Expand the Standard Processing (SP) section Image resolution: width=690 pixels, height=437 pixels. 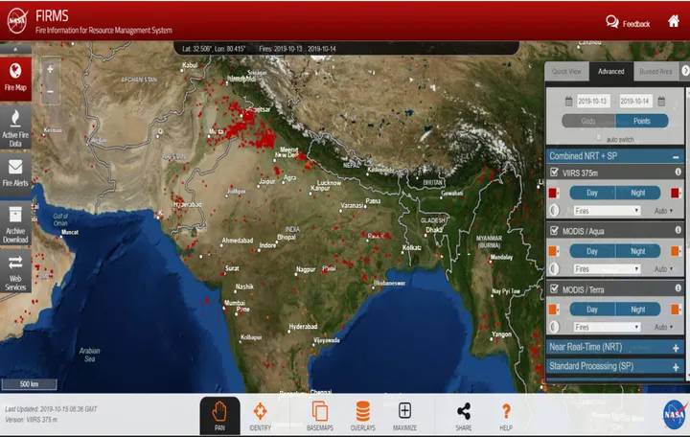click(614, 366)
